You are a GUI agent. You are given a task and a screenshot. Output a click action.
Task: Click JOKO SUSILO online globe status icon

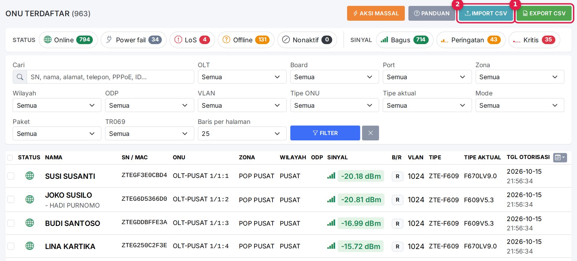(x=30, y=199)
